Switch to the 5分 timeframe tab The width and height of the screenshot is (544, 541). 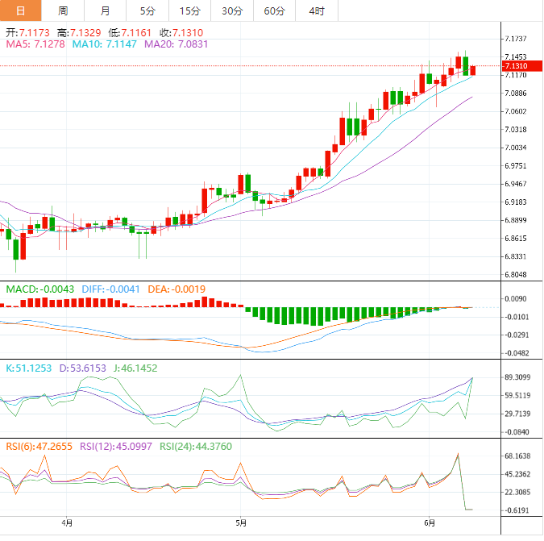(x=147, y=10)
